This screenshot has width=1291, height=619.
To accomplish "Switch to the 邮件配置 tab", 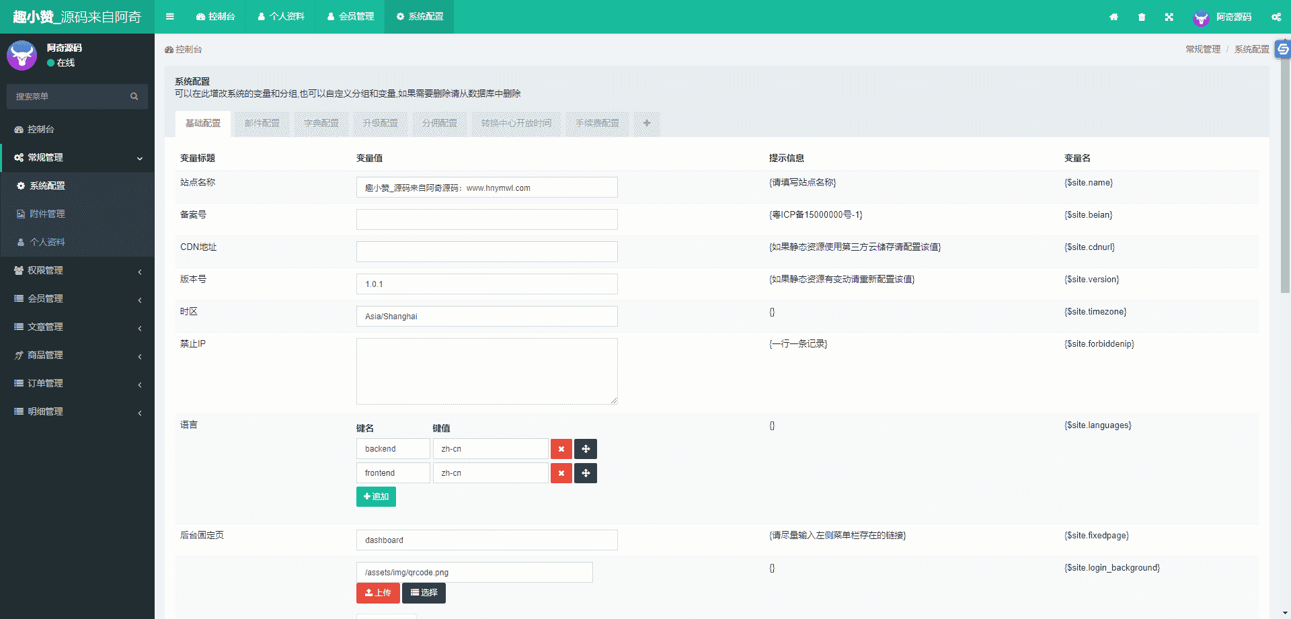I will [x=262, y=124].
